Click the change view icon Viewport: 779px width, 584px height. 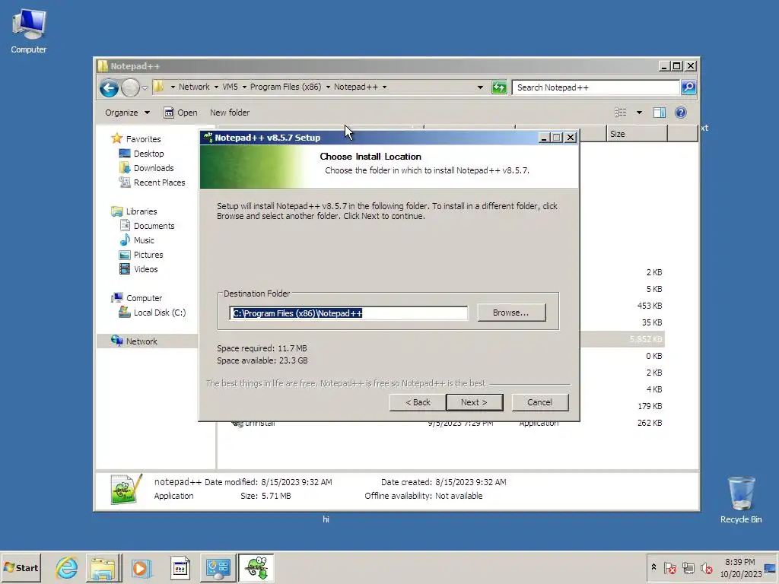[621, 113]
